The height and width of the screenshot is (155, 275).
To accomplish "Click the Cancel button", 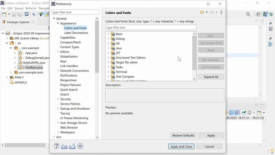I will coord(209,146).
